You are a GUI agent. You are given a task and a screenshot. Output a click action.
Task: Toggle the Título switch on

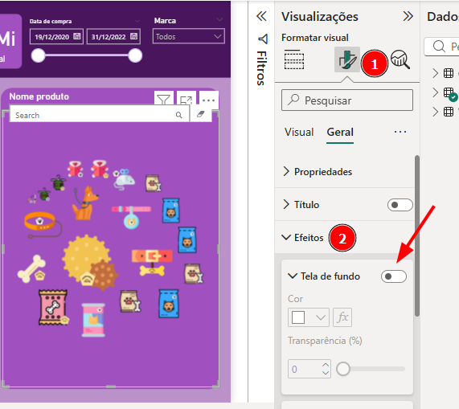400,205
